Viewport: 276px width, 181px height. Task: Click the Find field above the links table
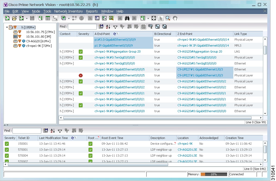82,27
